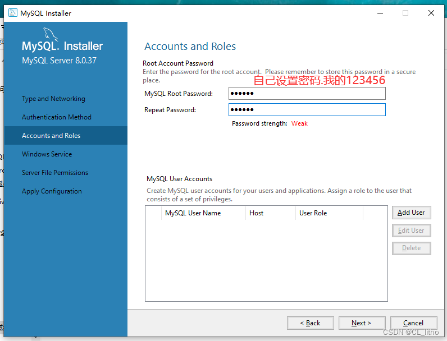
Task: Sort by the MySQL User Name column
Action: (x=203, y=213)
